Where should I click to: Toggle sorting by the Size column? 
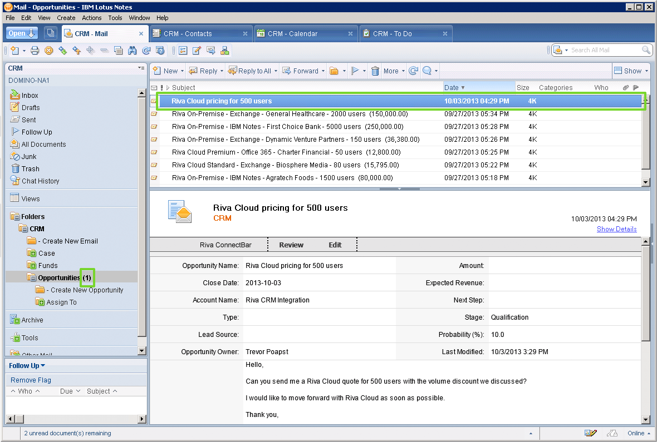(x=523, y=87)
